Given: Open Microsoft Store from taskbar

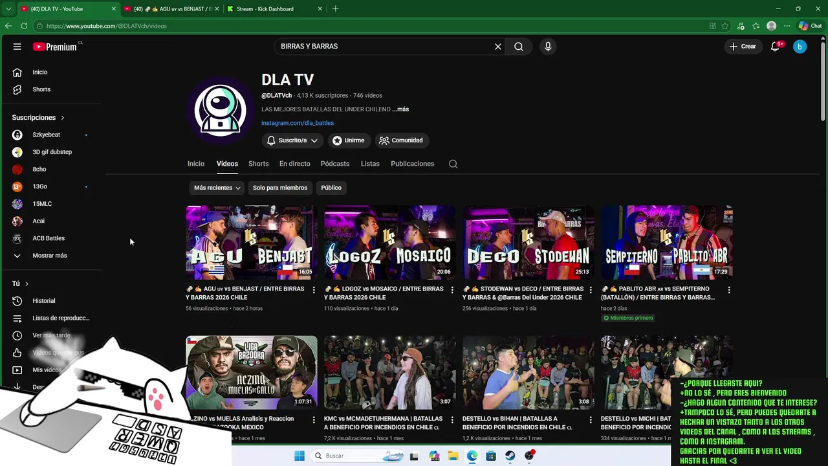Looking at the screenshot, I should [492, 456].
